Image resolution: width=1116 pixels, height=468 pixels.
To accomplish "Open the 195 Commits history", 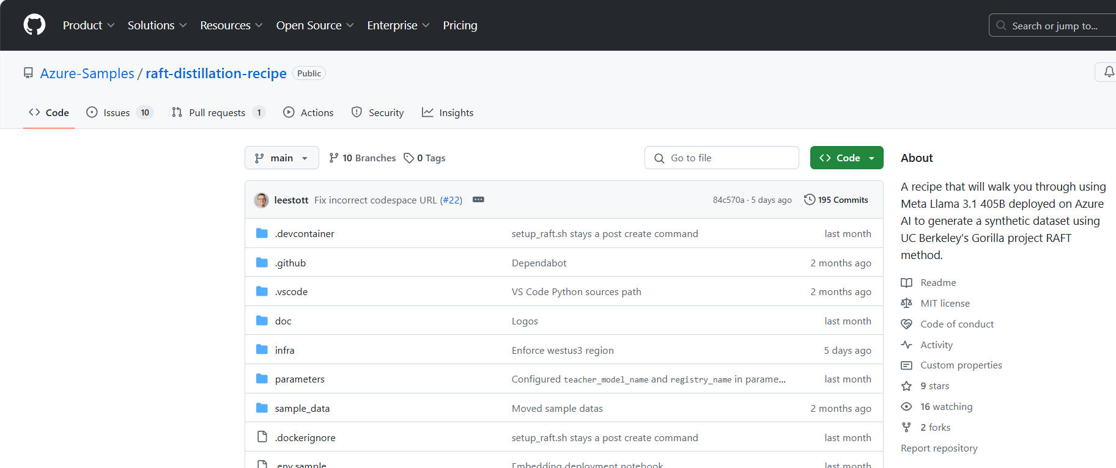I will (x=836, y=200).
